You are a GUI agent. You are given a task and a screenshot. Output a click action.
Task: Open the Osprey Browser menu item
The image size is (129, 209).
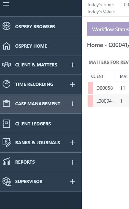(x=41, y=26)
